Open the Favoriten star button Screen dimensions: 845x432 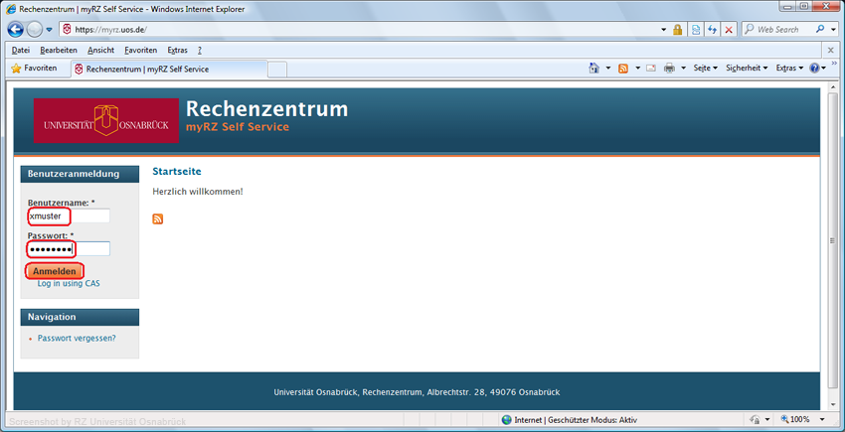(x=34, y=69)
